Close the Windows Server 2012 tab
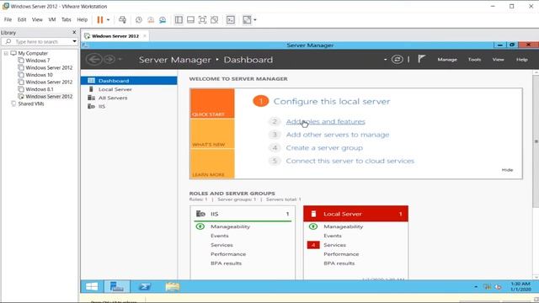Viewport: 539px width, 303px height. (145, 35)
